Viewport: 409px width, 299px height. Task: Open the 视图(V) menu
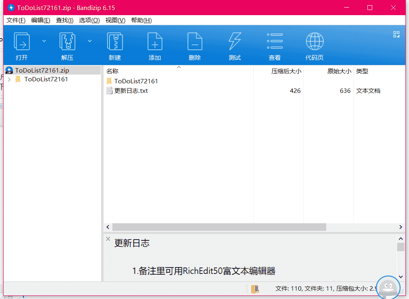coord(115,20)
